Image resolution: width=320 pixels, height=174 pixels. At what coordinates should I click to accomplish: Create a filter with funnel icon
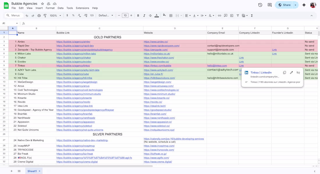coord(238,15)
